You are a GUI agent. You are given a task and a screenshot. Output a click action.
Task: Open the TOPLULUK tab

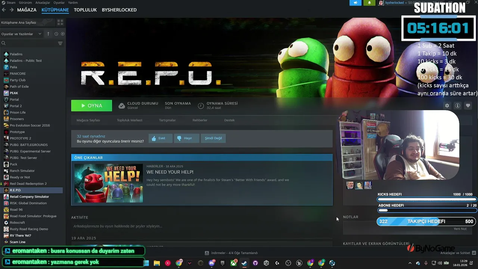[85, 10]
